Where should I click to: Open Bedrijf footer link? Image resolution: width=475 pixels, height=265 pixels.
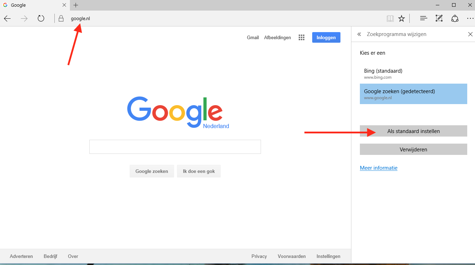pos(51,256)
